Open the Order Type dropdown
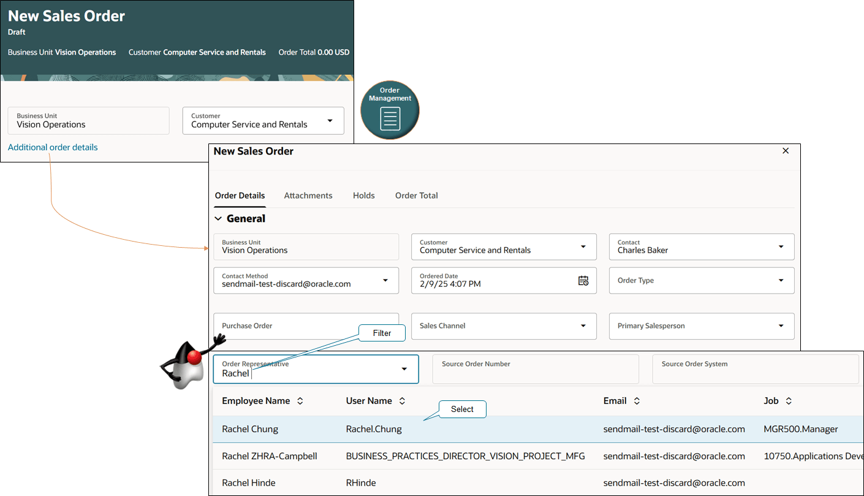The width and height of the screenshot is (864, 496). pyautogui.click(x=781, y=280)
